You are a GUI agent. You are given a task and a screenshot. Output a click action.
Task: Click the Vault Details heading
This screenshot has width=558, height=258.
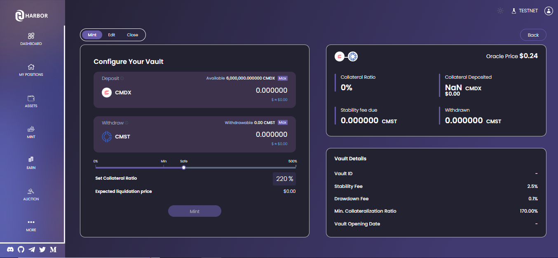pyautogui.click(x=350, y=159)
